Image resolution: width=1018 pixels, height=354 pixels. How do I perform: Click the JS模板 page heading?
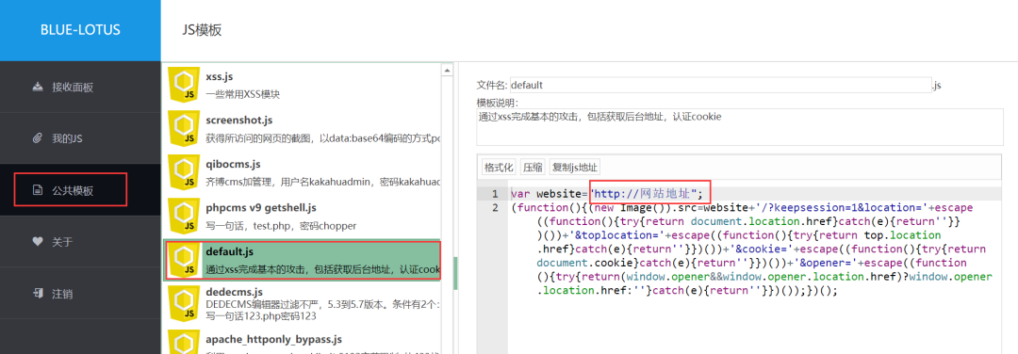[202, 30]
